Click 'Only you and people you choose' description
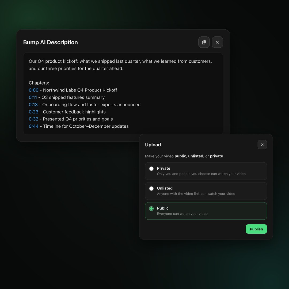The image size is (289, 289). pyautogui.click(x=201, y=174)
